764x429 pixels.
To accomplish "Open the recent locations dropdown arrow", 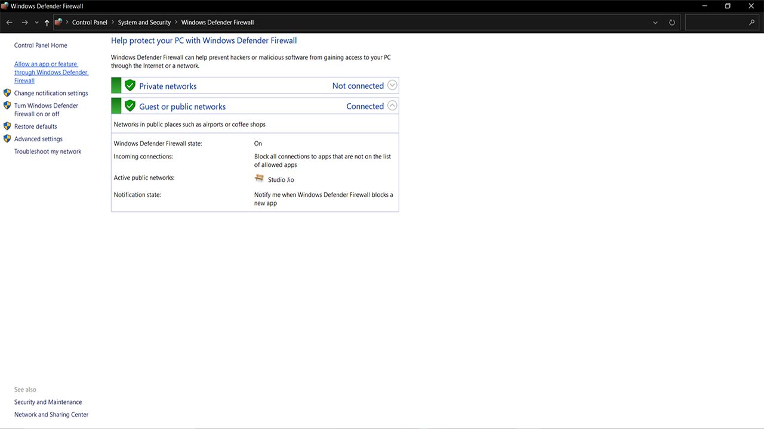I will coord(36,23).
